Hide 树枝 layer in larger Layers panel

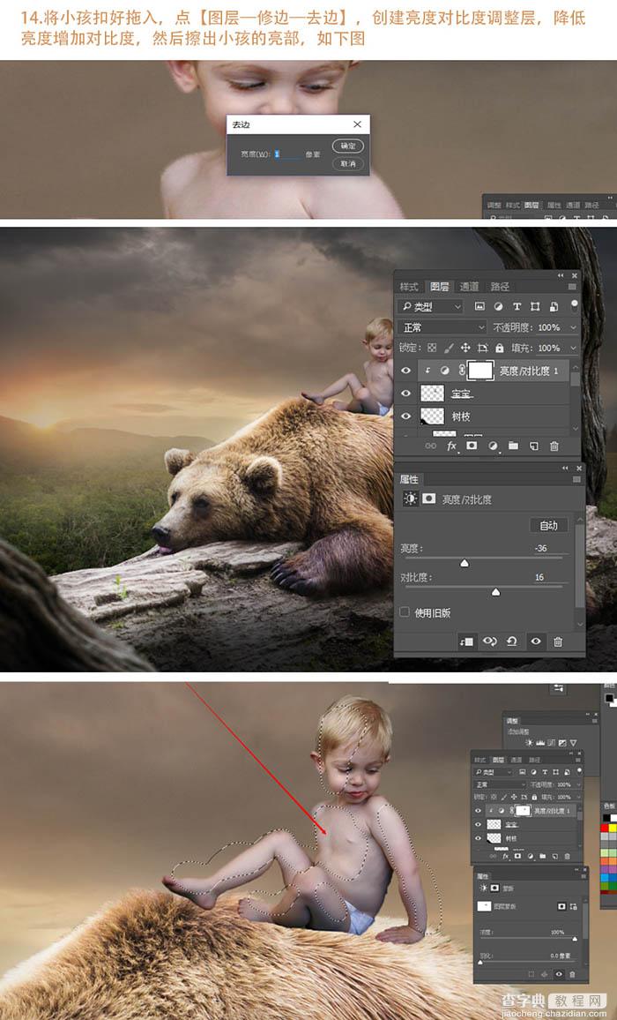[x=405, y=416]
